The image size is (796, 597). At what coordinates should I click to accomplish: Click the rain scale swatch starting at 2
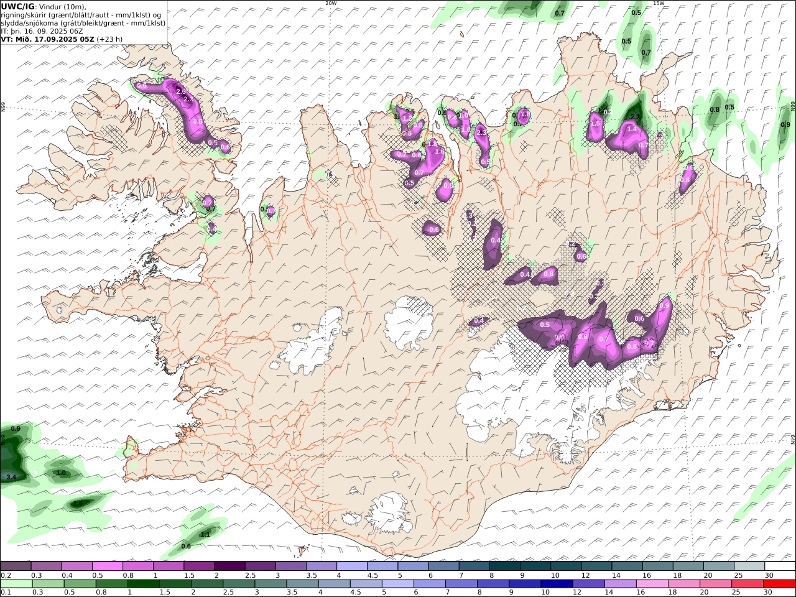click(207, 583)
